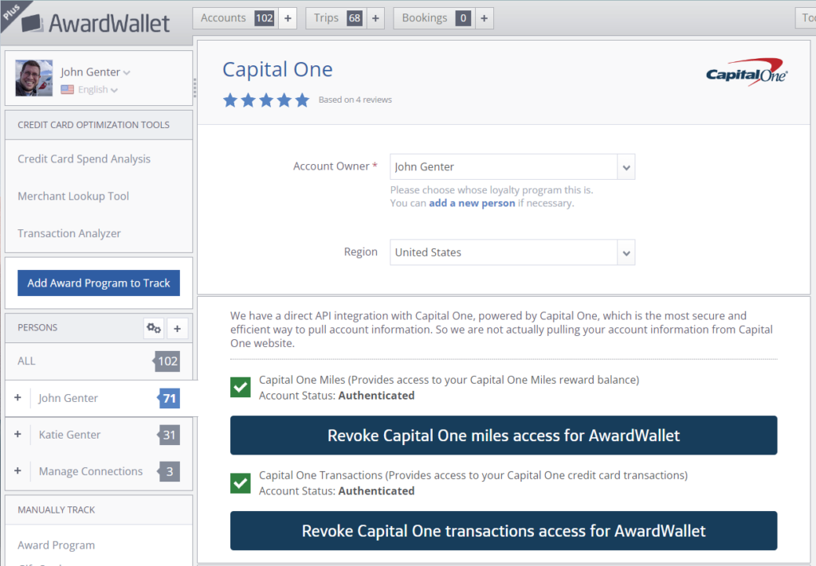Click John Genter's profile photo
Image resolution: width=816 pixels, height=566 pixels.
[33, 77]
